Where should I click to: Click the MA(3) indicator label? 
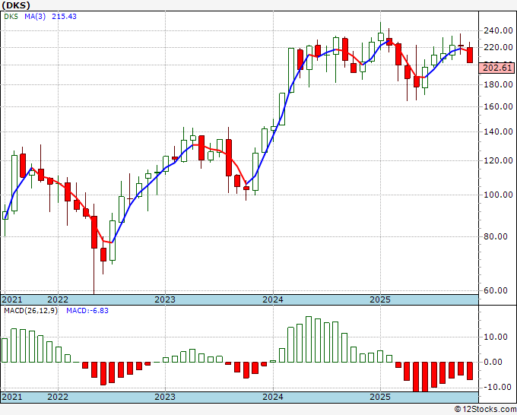click(x=35, y=16)
